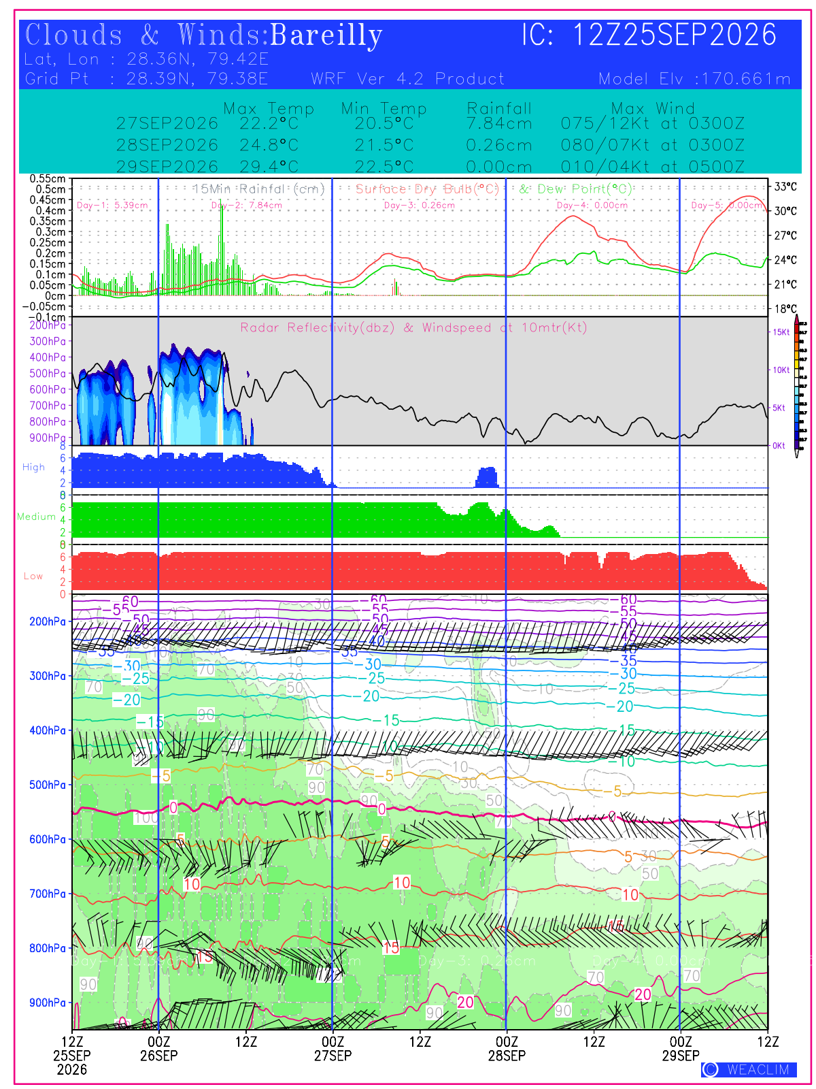Image resolution: width=816 pixels, height=1089 pixels.
Task: Click the IC: 12Z25SEP2026 header text
Action: coord(649,35)
